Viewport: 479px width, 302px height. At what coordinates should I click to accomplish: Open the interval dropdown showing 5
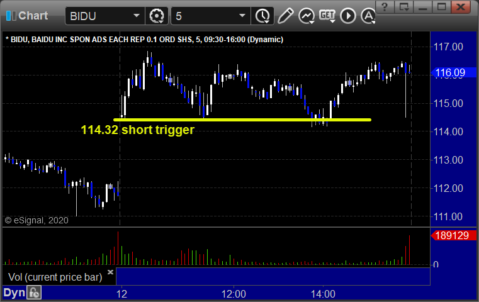(242, 16)
